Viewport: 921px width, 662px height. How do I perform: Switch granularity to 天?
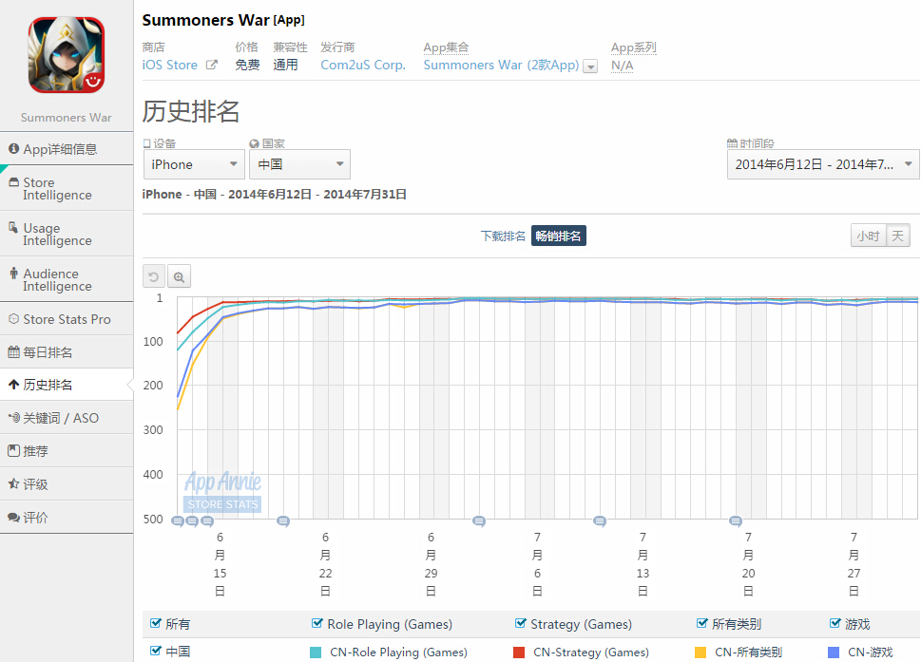(x=897, y=236)
